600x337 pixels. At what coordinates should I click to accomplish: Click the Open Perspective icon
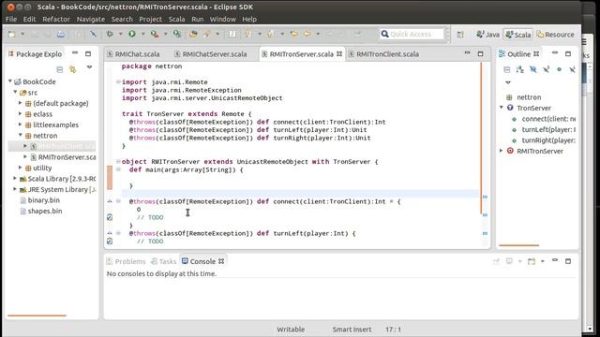pos(460,35)
